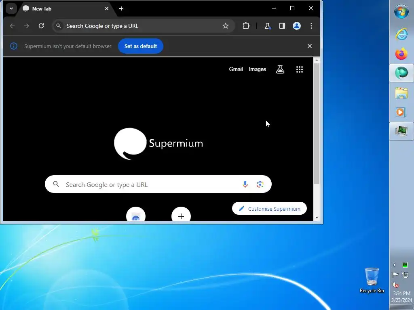
Task: Click the green tray monitor icon
Action: 405,265
